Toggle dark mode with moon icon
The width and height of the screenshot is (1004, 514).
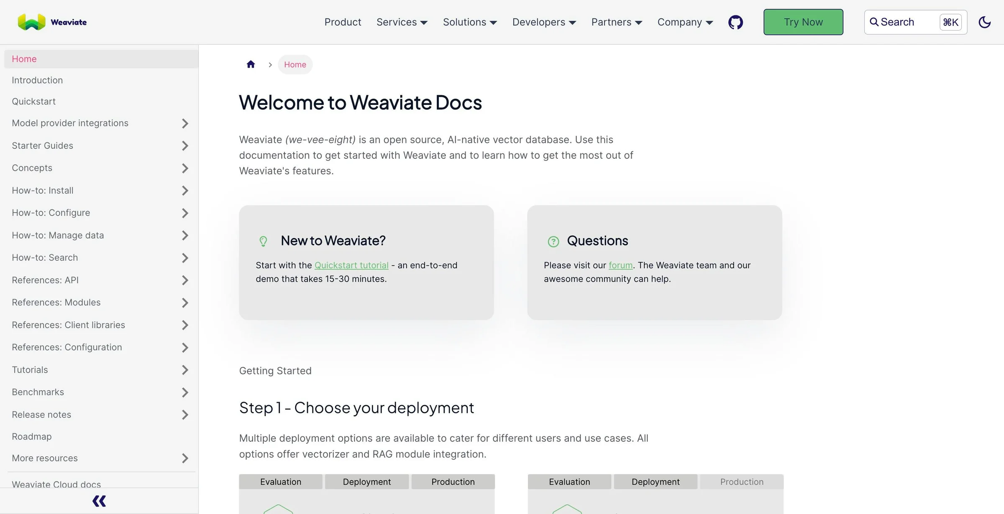click(x=984, y=22)
